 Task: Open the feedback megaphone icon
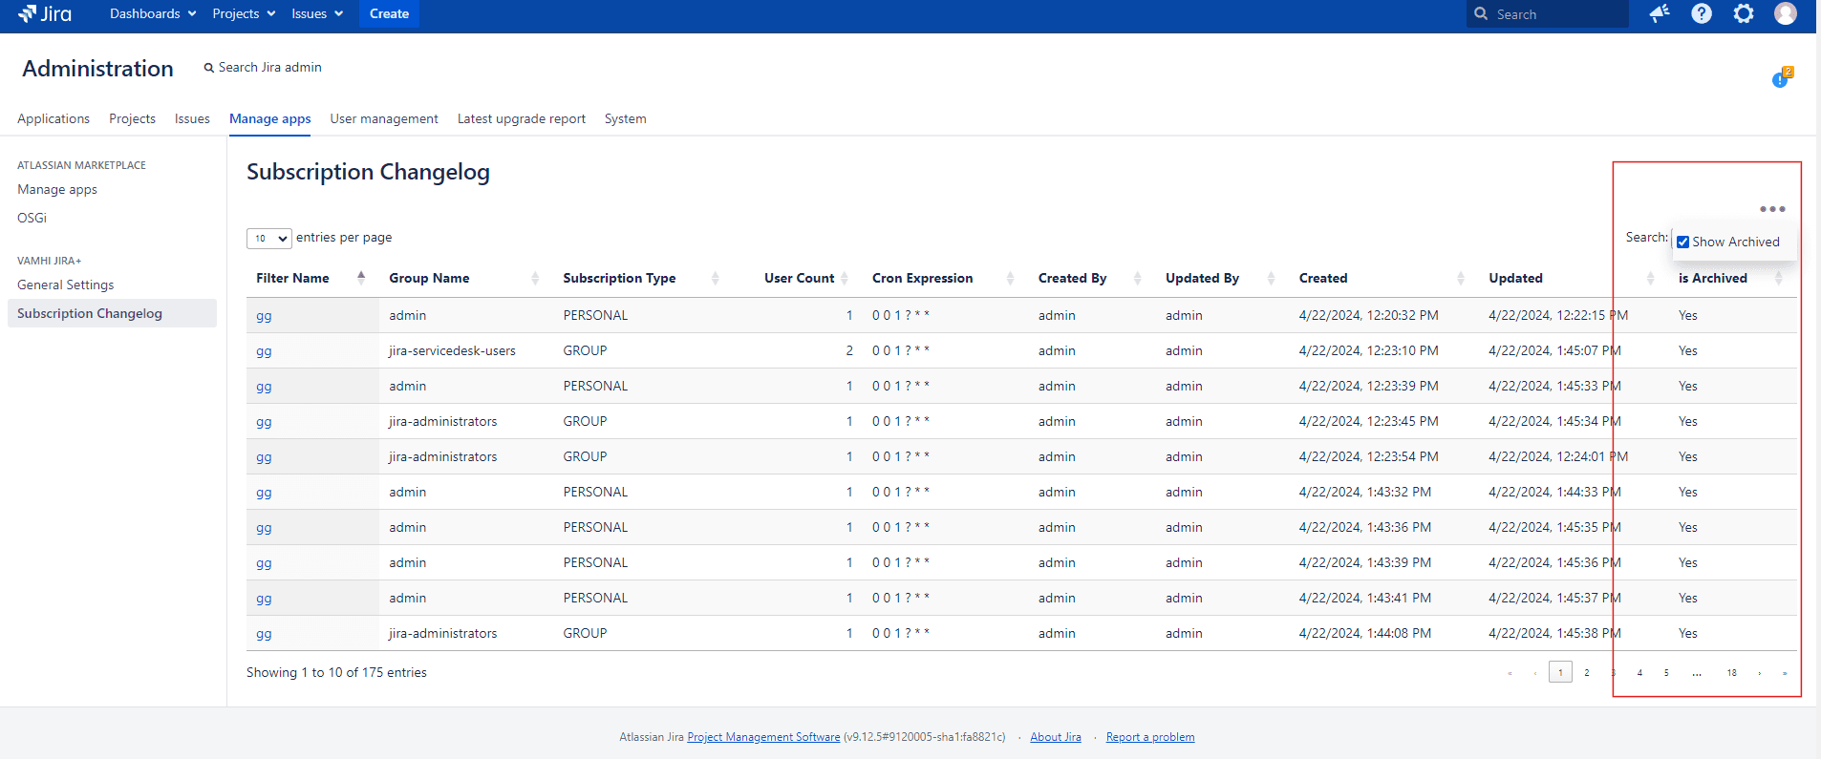[x=1660, y=13]
